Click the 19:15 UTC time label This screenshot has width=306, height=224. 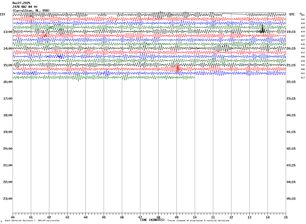coord(291,32)
